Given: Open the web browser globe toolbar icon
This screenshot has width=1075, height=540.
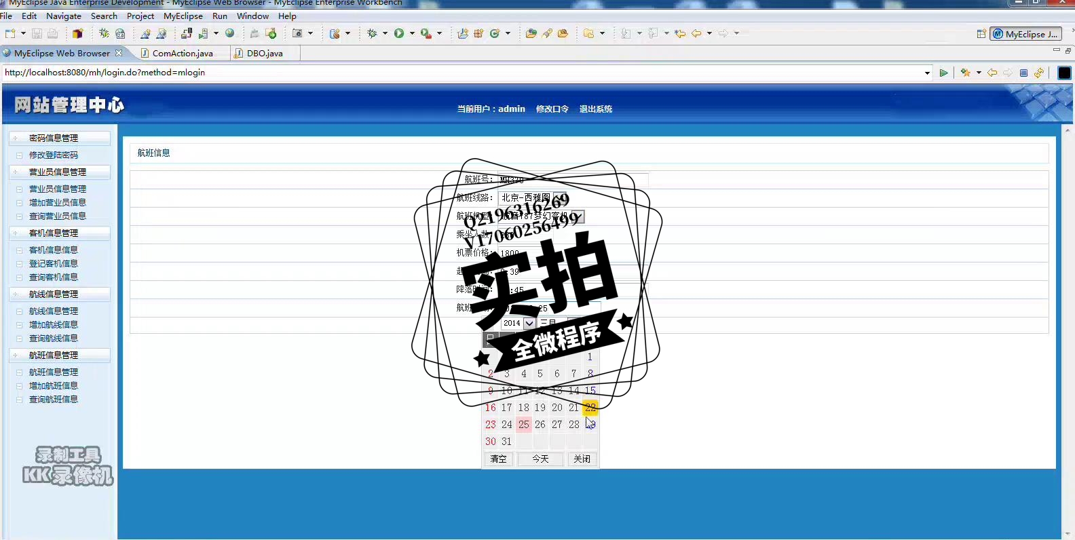Looking at the screenshot, I should 230,33.
